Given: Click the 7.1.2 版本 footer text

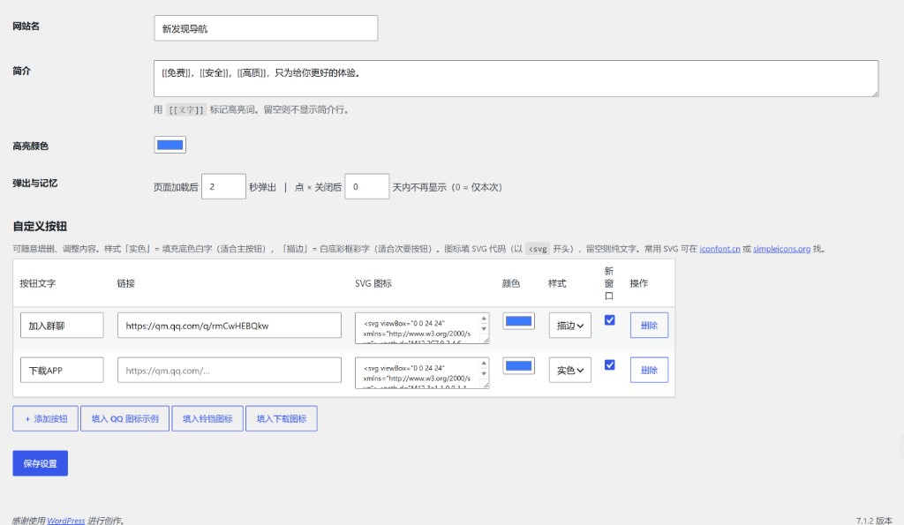Looking at the screenshot, I should [874, 521].
